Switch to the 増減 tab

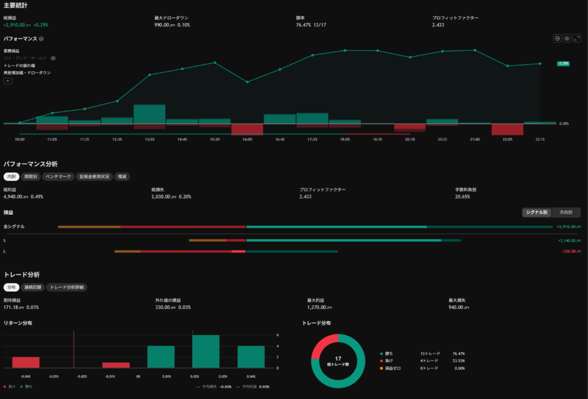tap(122, 176)
